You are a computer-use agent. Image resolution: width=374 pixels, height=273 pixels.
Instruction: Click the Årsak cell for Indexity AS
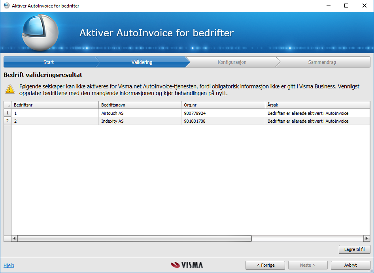(x=317, y=121)
